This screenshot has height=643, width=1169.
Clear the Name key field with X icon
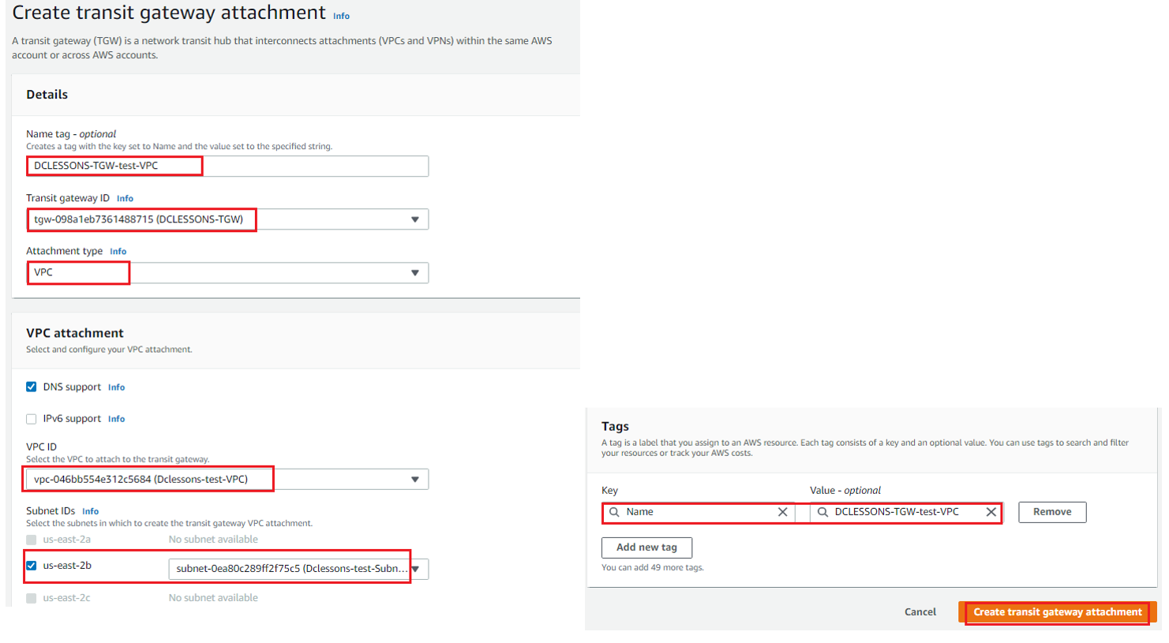pos(782,512)
